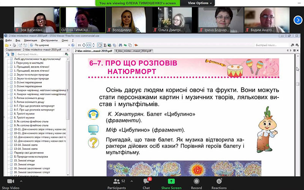Click the copy pages icon
The height and width of the screenshot is (190, 304).
(130, 45)
